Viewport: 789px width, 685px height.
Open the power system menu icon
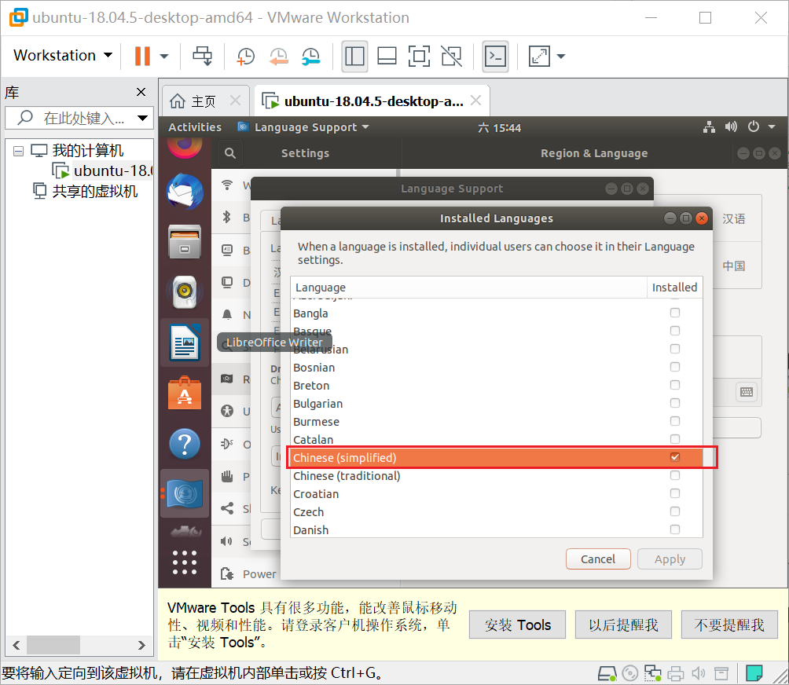[x=754, y=126]
